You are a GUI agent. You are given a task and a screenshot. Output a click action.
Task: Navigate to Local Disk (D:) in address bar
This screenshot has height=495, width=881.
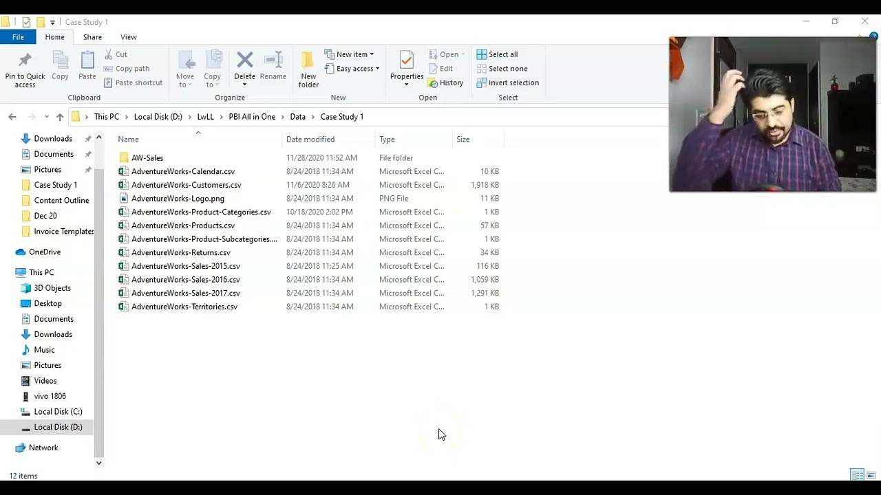(158, 117)
